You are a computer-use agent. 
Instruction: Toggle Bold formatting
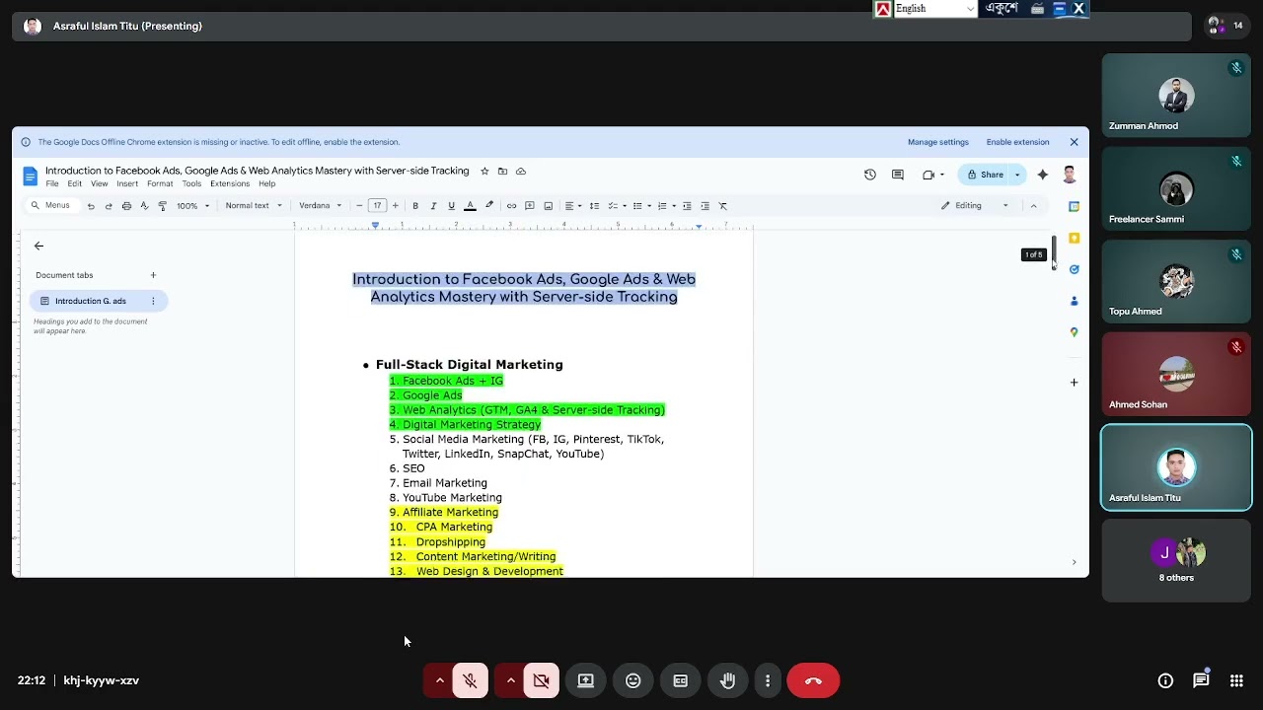pos(415,206)
